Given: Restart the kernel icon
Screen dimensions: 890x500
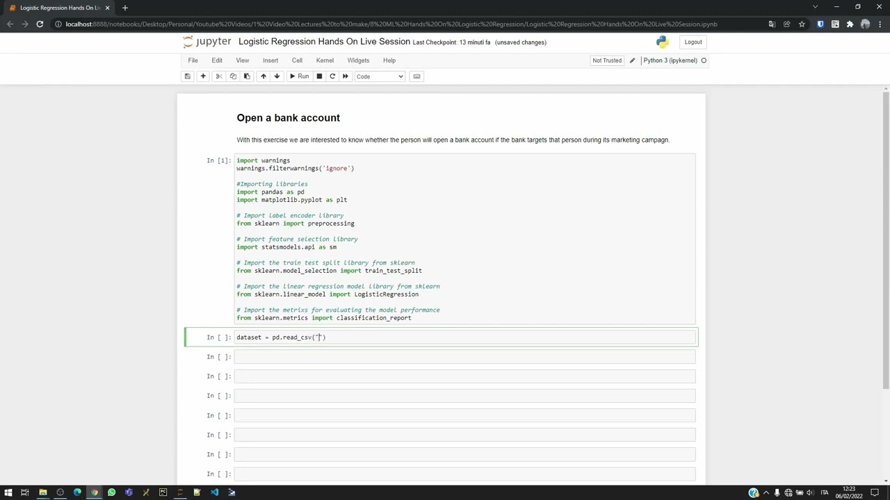Looking at the screenshot, I should click(332, 76).
